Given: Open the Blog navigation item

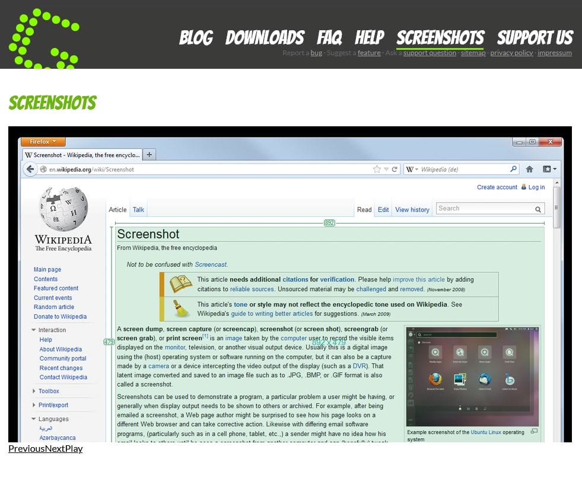Looking at the screenshot, I should (x=196, y=38).
